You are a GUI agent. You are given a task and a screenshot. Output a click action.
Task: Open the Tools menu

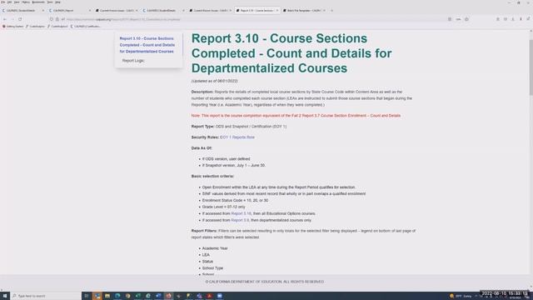(50, 2)
